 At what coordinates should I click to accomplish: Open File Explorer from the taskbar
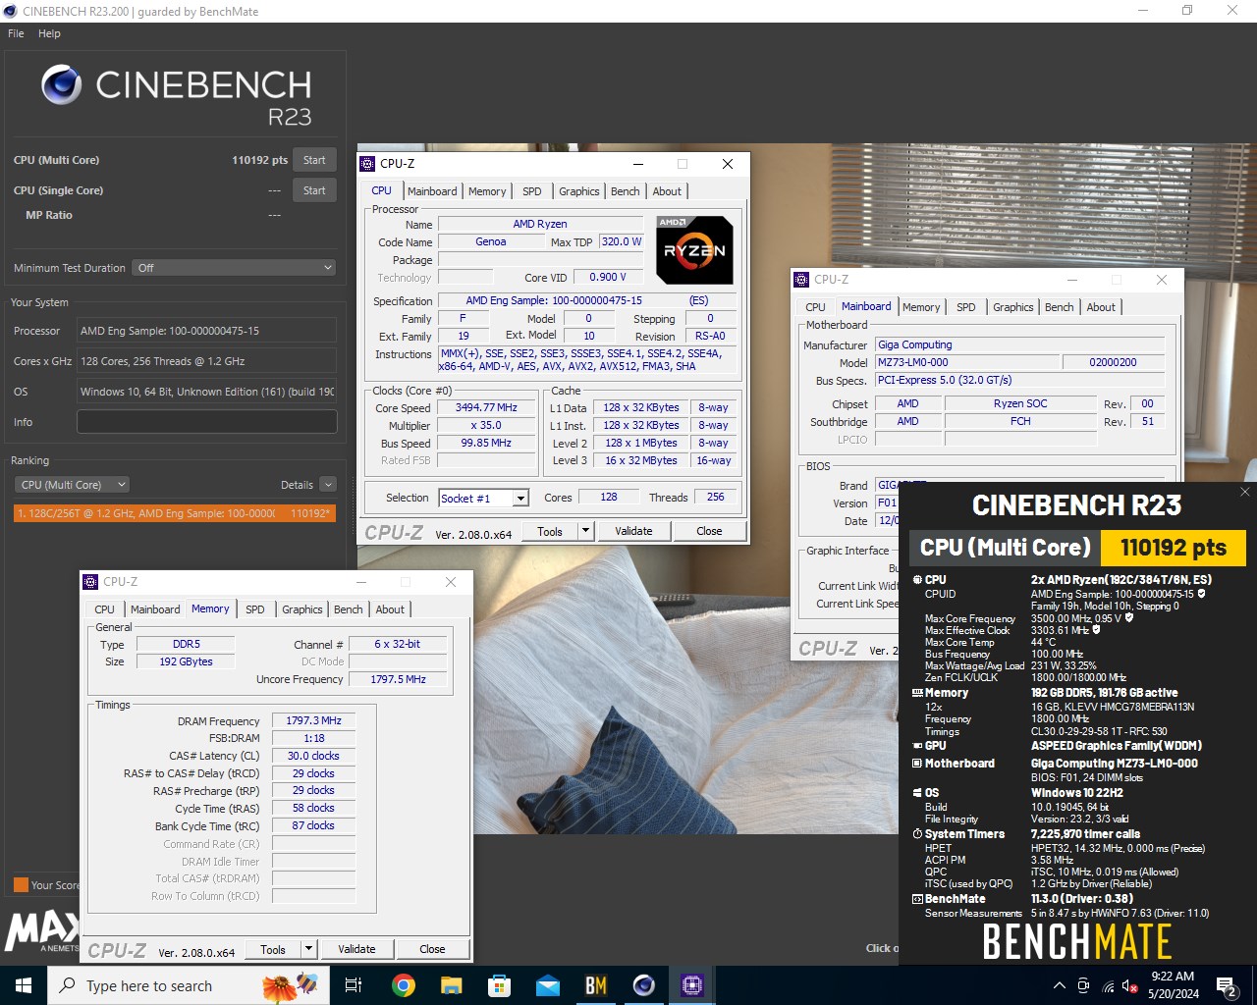click(x=451, y=985)
